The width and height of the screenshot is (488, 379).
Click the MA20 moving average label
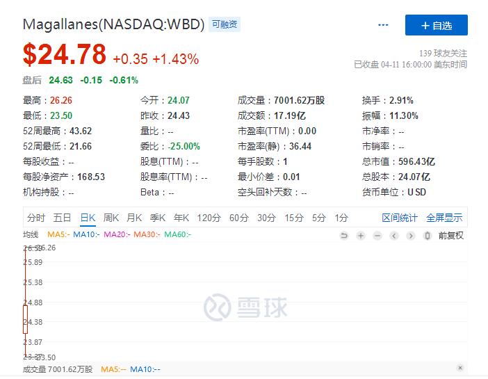117,234
